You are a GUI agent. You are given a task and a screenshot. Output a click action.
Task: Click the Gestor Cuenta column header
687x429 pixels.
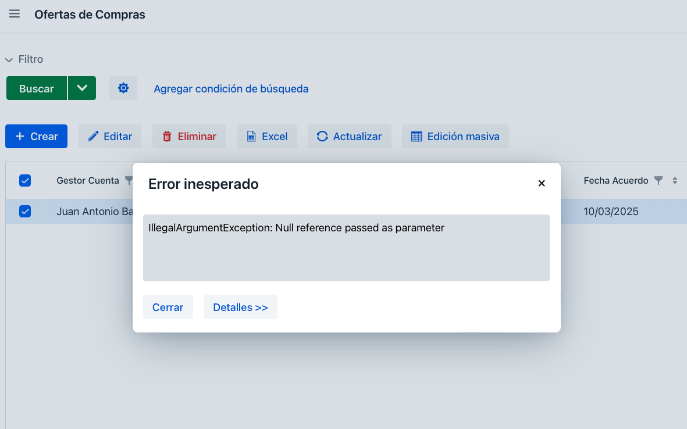click(x=88, y=180)
